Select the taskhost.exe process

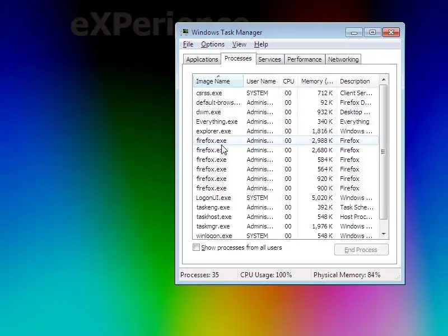(286, 217)
